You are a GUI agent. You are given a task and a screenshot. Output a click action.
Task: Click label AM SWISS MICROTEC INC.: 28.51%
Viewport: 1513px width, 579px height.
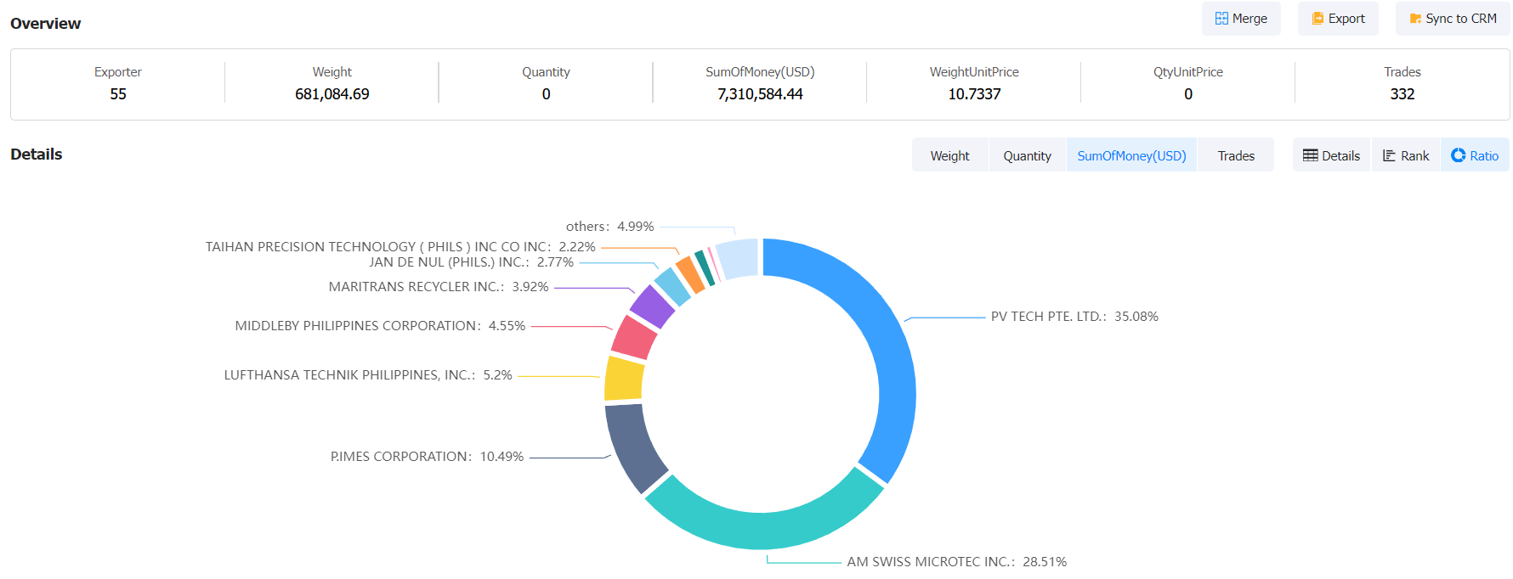(956, 562)
